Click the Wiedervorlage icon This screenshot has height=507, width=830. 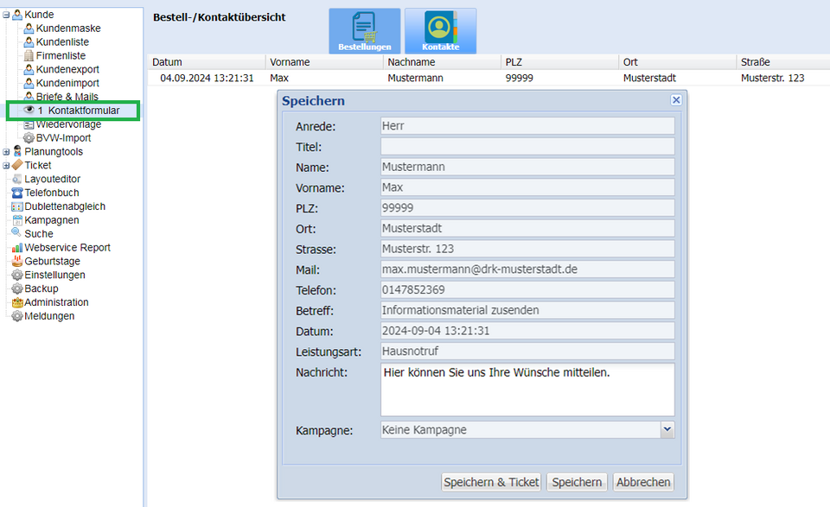[x=29, y=124]
